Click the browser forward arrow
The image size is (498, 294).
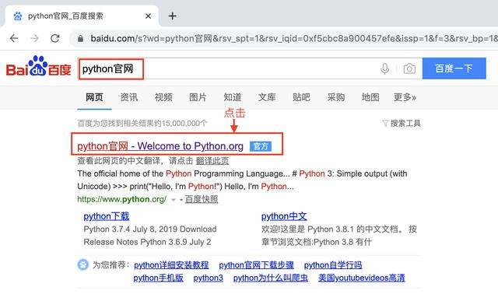pyautogui.click(x=34, y=38)
